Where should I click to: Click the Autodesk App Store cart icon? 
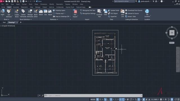[153, 1]
